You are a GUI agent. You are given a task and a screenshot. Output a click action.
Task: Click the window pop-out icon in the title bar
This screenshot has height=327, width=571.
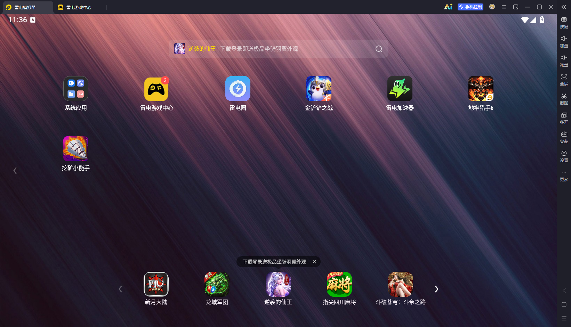tap(516, 7)
